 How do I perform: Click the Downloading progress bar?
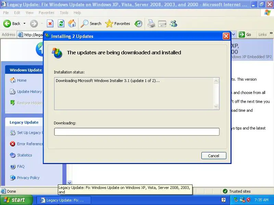point(137,132)
